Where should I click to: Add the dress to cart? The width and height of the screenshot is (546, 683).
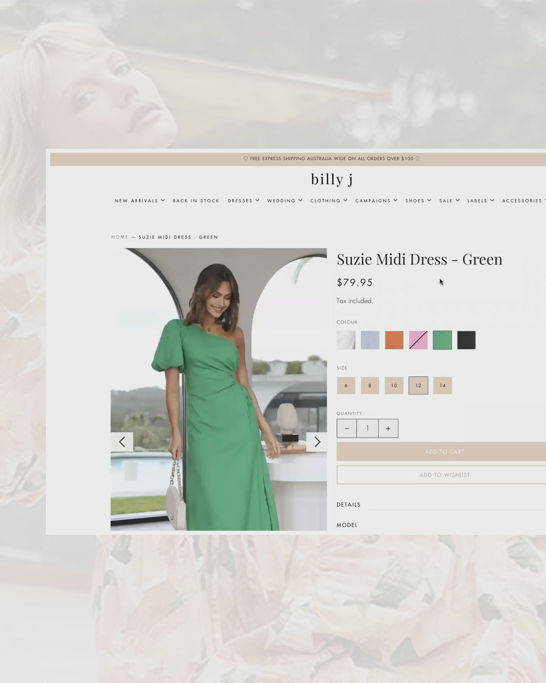click(444, 451)
